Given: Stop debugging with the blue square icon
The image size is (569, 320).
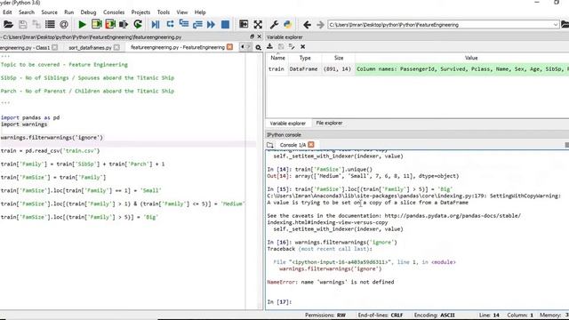Looking at the screenshot, I should point(225,25).
